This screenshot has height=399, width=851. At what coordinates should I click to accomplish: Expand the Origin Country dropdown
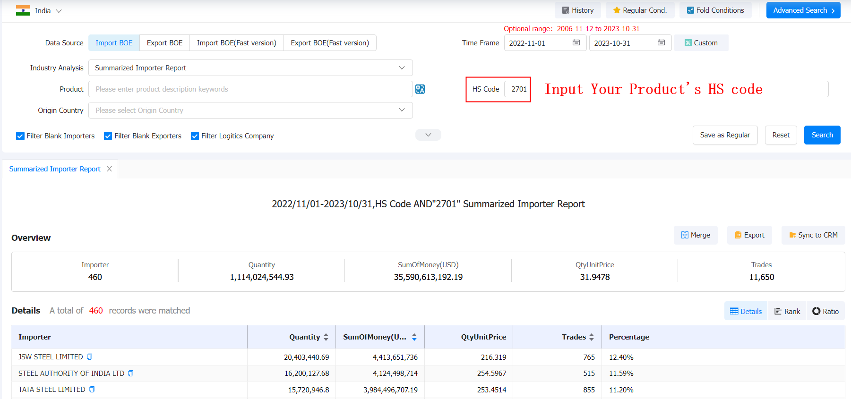pos(250,110)
